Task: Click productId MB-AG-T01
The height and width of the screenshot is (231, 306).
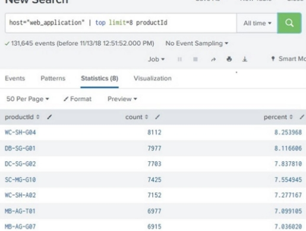Action: [x=20, y=211]
